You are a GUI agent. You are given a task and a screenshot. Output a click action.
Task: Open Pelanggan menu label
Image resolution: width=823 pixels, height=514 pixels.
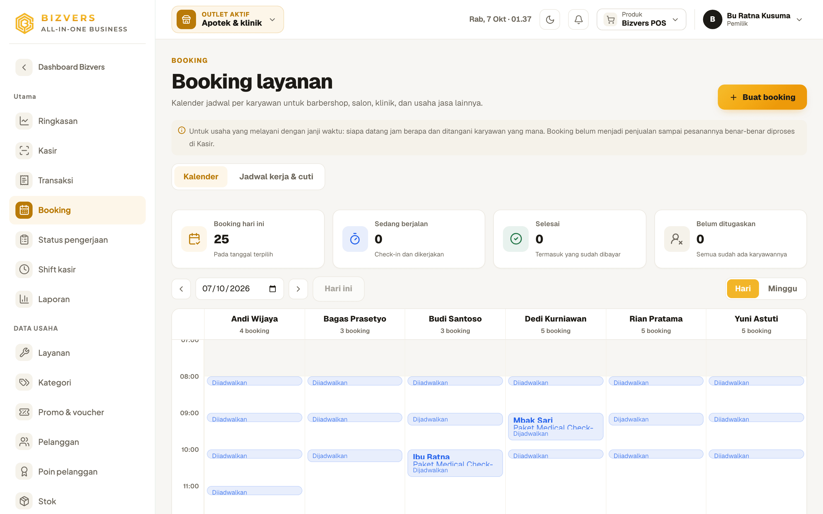pos(59,441)
